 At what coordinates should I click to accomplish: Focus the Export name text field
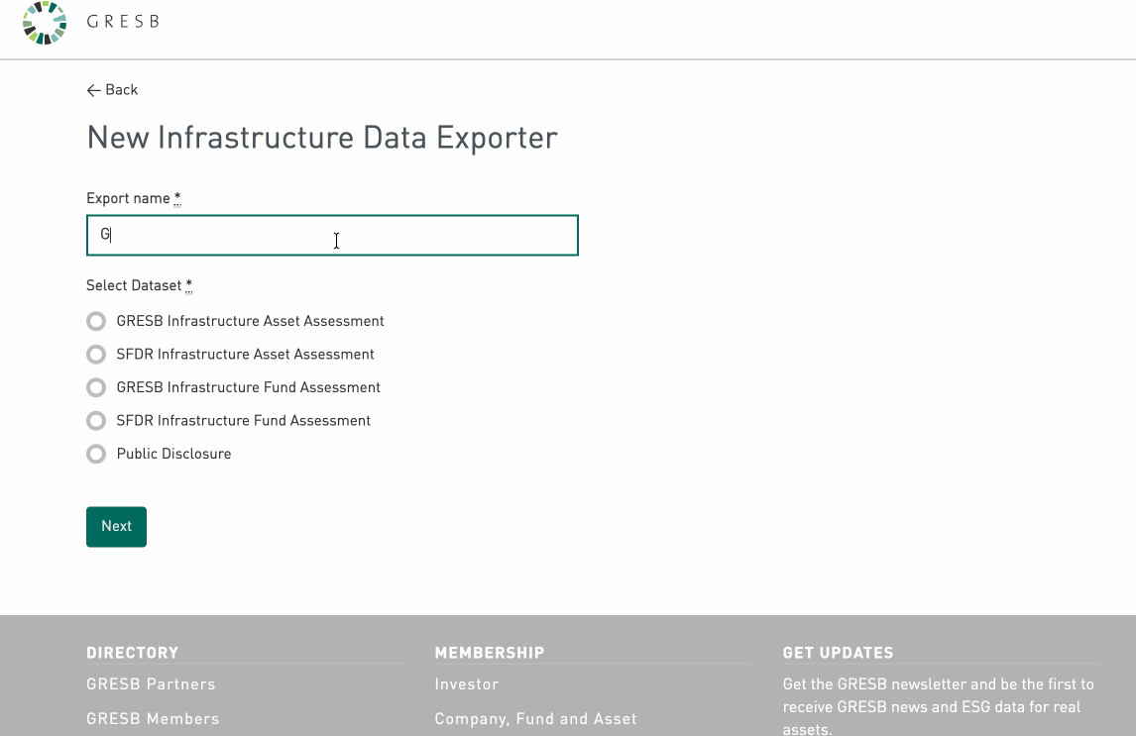coord(332,236)
